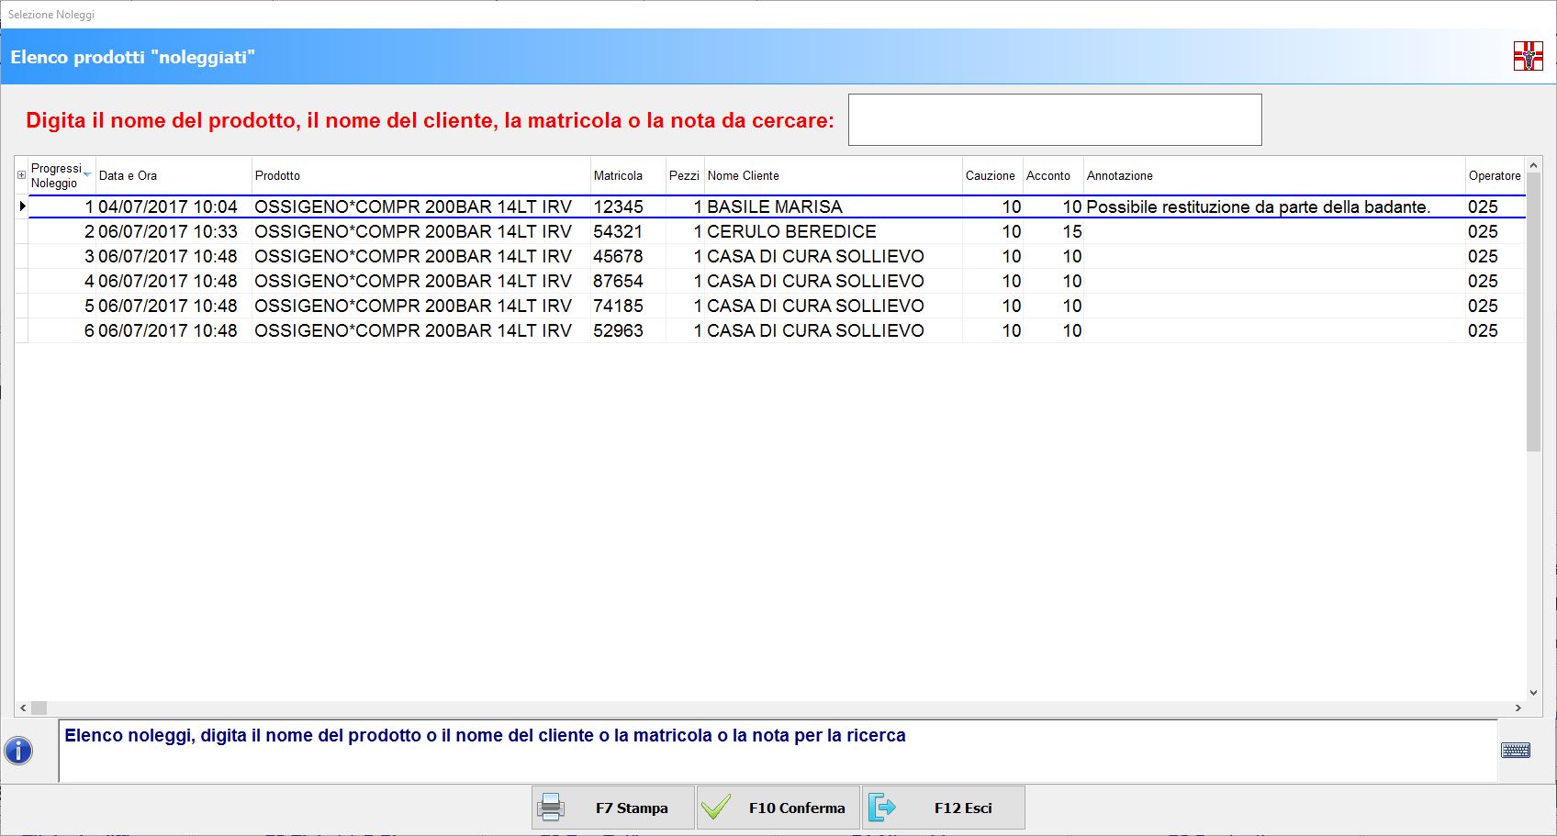Click the search text input field

(x=1054, y=119)
